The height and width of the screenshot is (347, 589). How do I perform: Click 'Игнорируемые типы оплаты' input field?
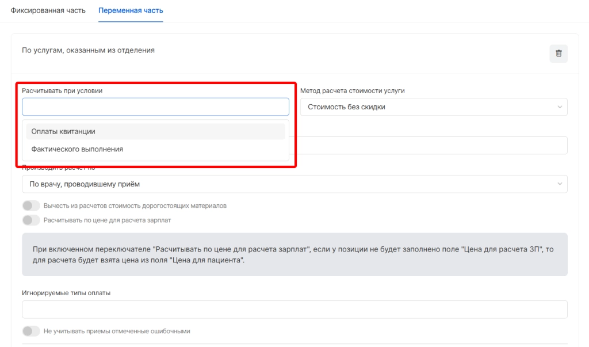click(294, 310)
